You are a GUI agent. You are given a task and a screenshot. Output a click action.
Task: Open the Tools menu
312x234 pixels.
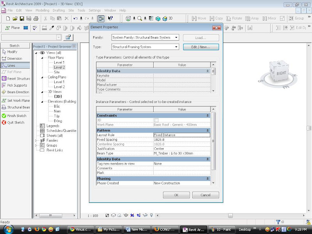tap(81, 11)
